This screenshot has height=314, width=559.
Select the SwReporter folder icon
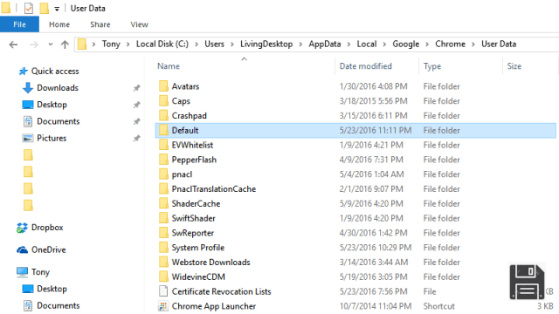163,233
